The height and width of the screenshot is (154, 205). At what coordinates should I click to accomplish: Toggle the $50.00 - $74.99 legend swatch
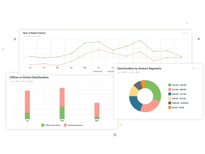point(170,94)
